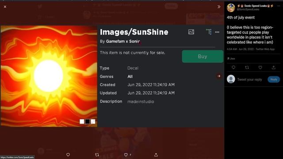Click the SunShine decal image

click(49, 76)
